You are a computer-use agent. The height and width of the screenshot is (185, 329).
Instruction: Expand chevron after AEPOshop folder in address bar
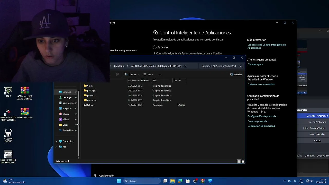(x=185, y=66)
